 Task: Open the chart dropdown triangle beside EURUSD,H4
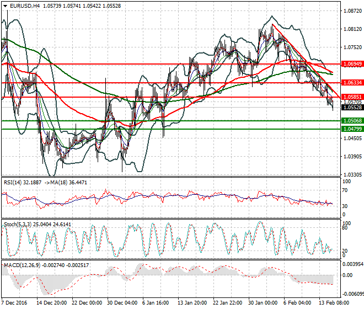pyautogui.click(x=6, y=6)
